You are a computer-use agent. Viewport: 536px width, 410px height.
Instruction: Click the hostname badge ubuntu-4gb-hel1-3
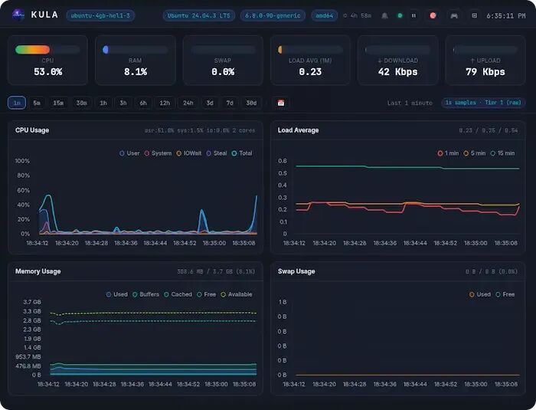click(x=100, y=16)
